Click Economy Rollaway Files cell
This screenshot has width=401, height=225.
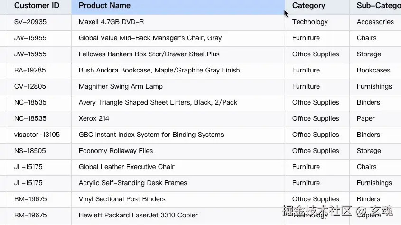pos(178,151)
